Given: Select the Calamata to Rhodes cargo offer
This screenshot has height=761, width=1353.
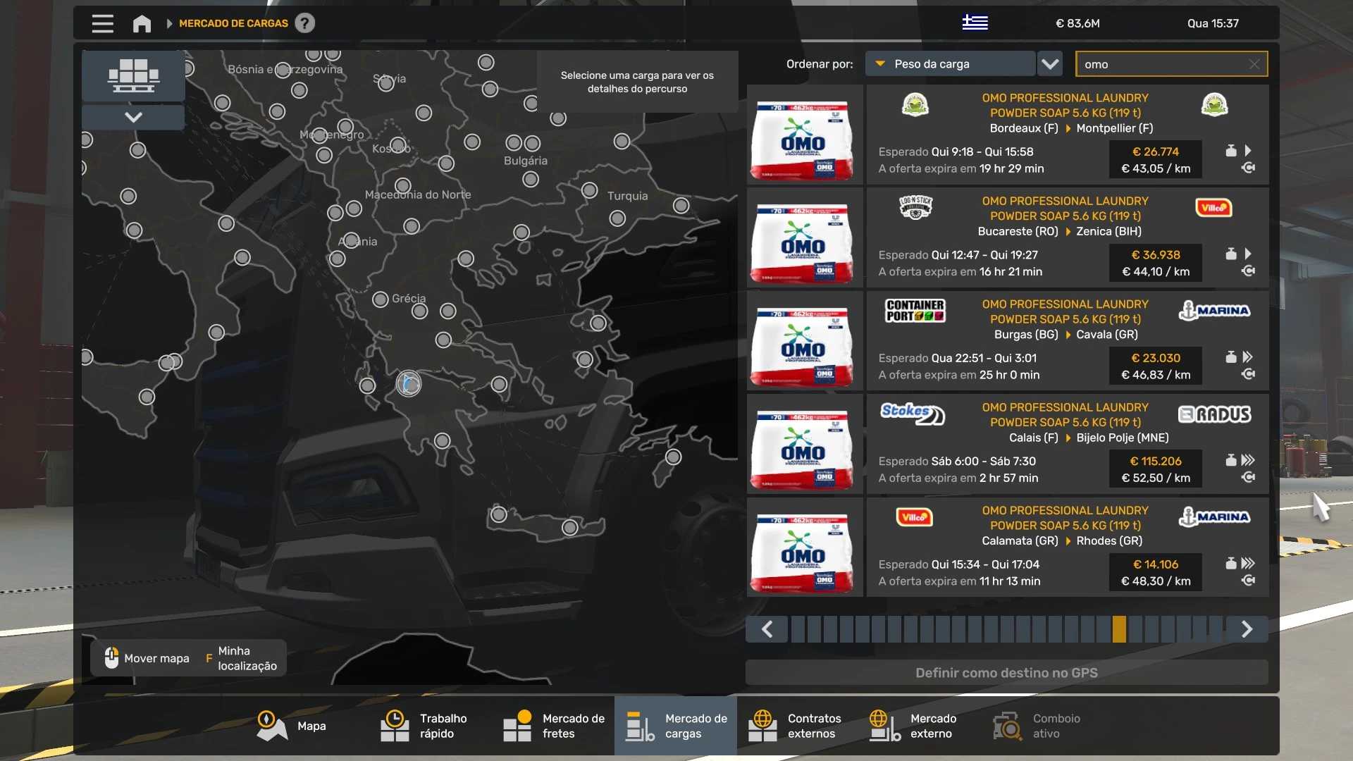Looking at the screenshot, I should coord(1068,546).
